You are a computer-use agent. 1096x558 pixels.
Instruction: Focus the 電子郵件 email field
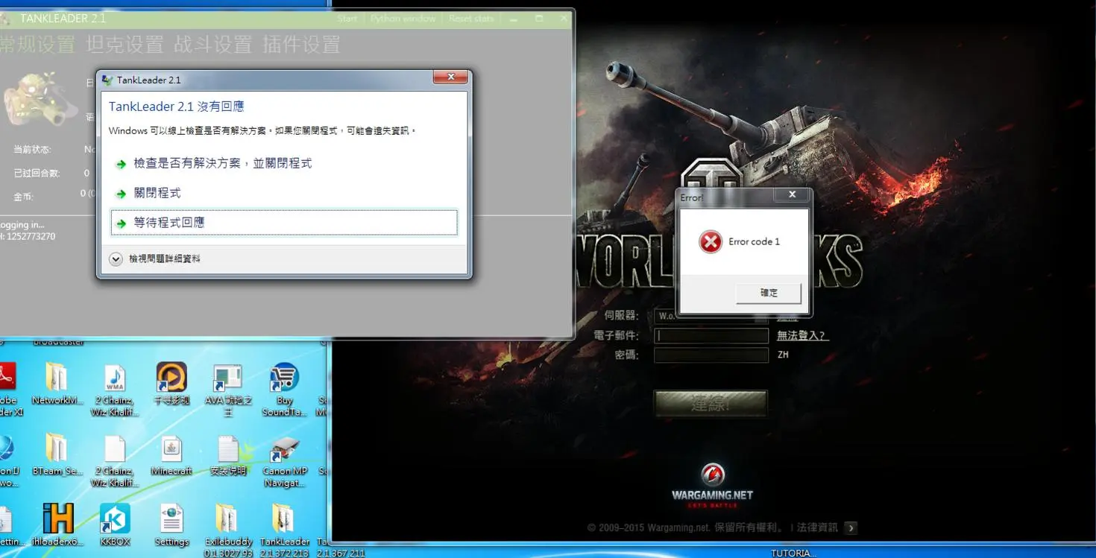(x=711, y=336)
